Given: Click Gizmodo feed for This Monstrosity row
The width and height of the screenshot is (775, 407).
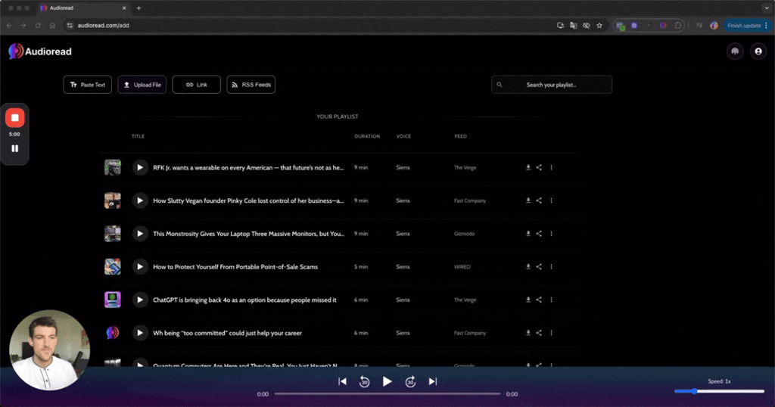Looking at the screenshot, I should [x=464, y=234].
